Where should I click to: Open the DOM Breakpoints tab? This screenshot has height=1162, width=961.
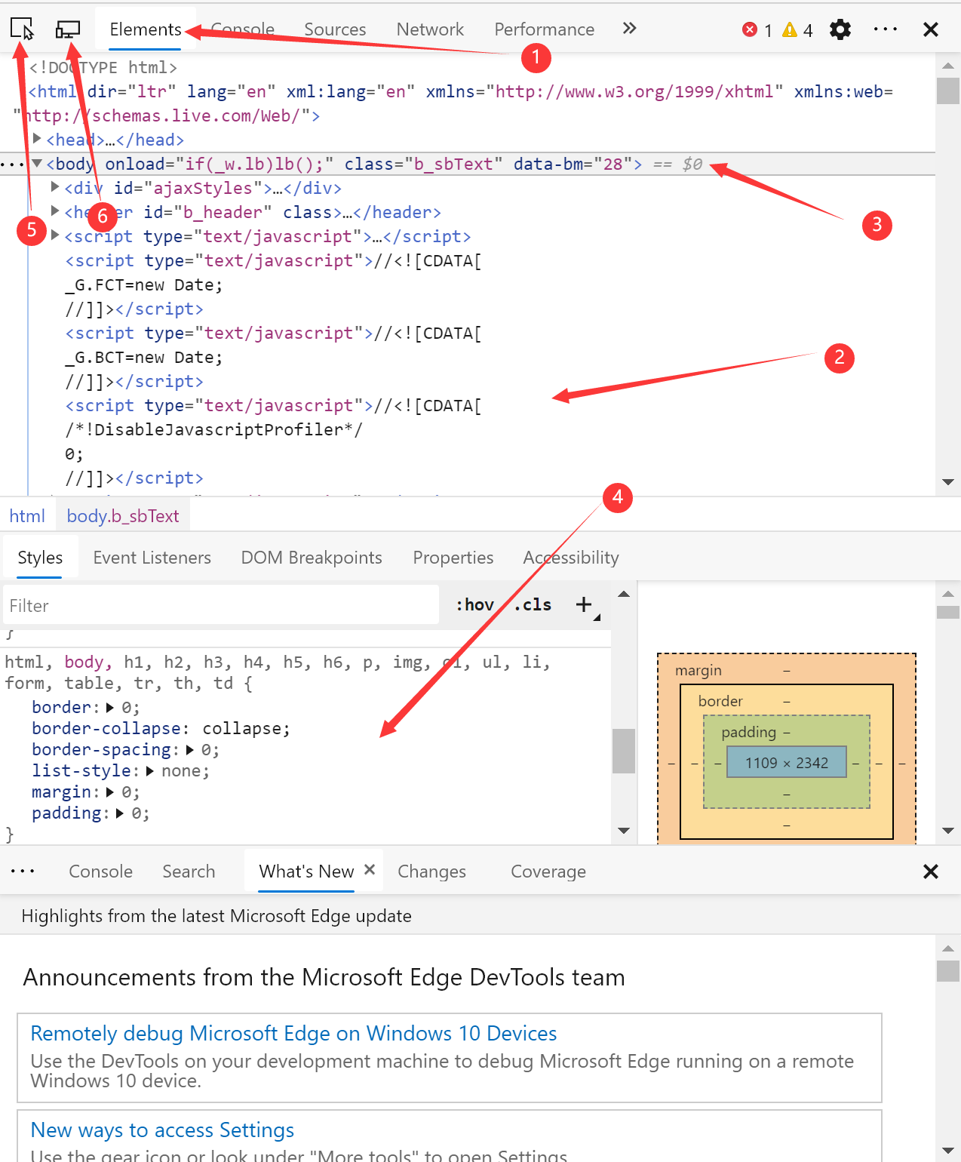click(312, 558)
